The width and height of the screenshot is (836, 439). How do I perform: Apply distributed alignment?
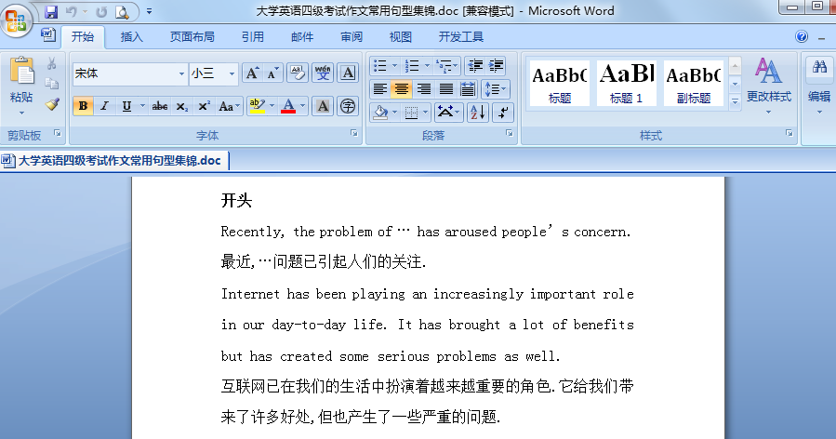point(468,89)
